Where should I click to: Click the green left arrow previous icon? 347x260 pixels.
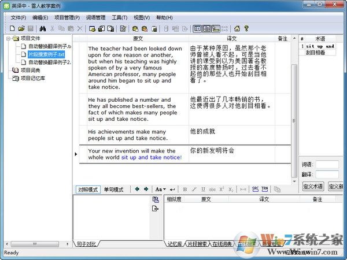[x=137, y=189]
